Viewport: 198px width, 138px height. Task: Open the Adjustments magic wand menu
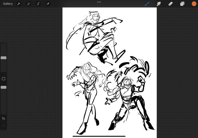(29, 4)
